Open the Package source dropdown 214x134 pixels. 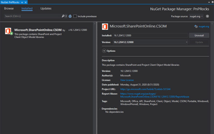pyautogui.click(x=196, y=16)
